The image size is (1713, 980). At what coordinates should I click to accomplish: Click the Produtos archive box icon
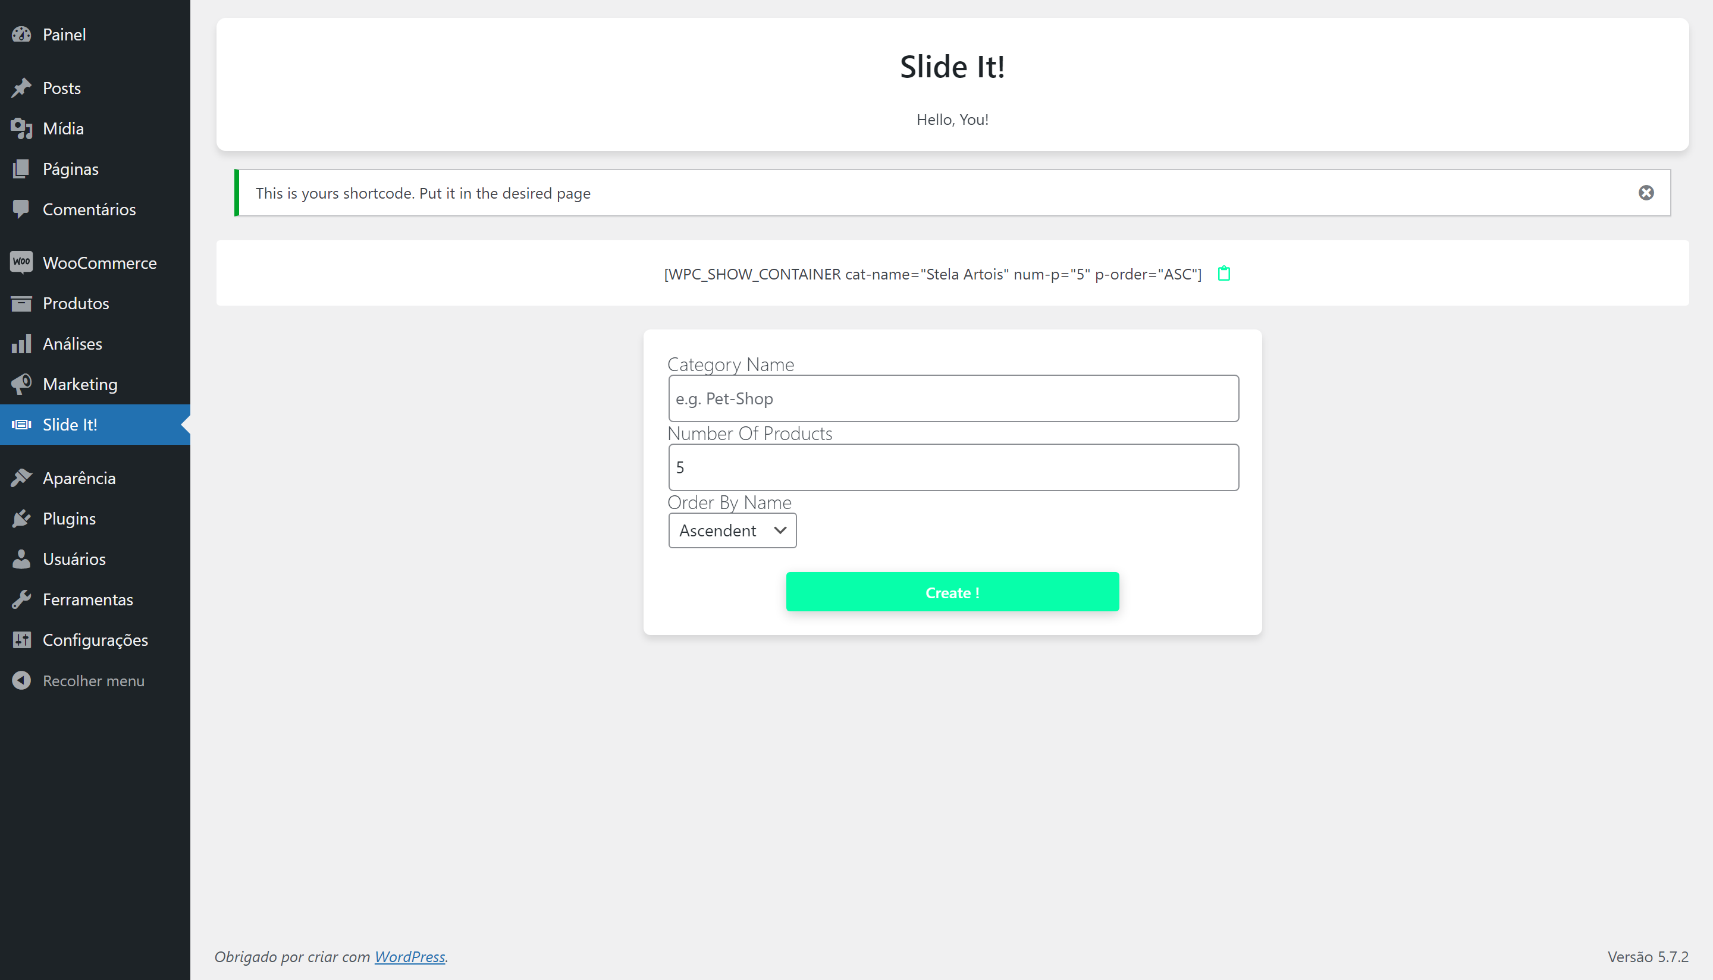coord(21,303)
